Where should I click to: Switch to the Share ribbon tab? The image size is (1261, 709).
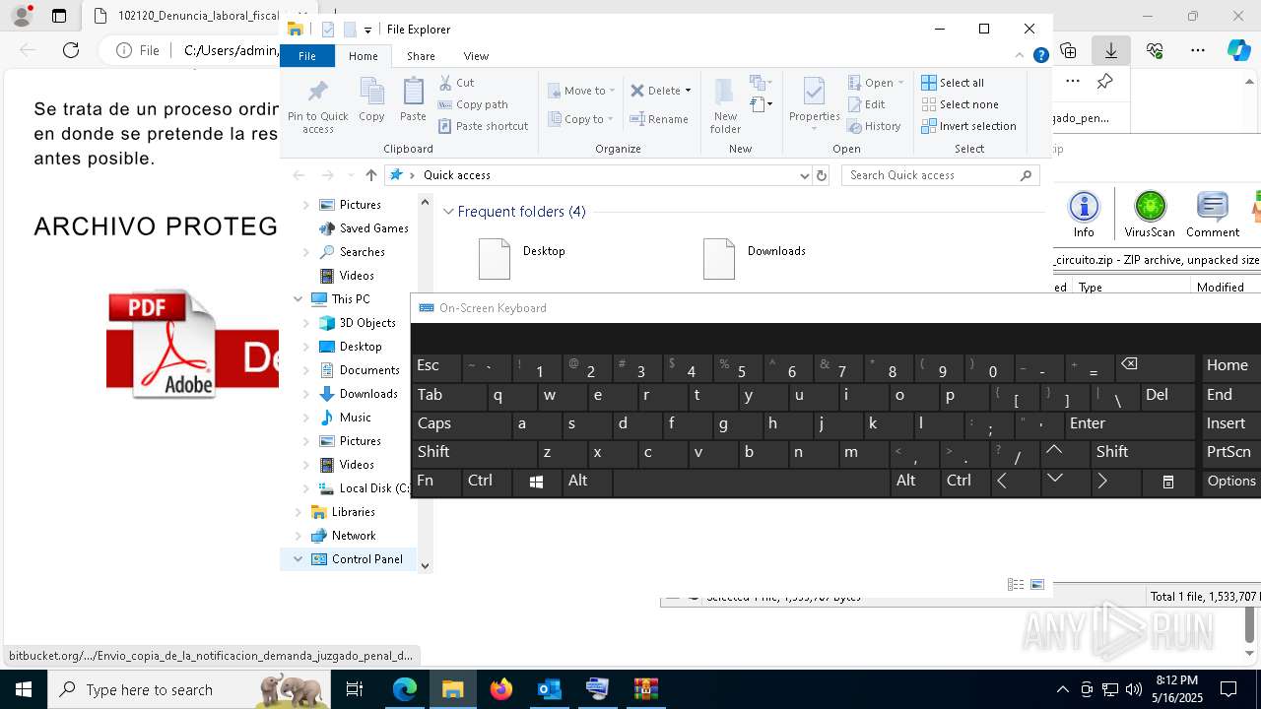(421, 56)
